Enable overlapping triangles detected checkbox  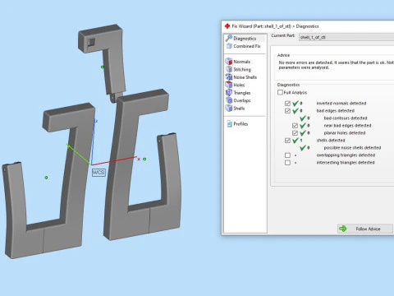pyautogui.click(x=287, y=155)
